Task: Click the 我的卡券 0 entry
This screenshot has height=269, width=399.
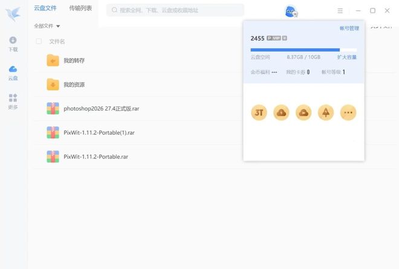Action: 298,72
